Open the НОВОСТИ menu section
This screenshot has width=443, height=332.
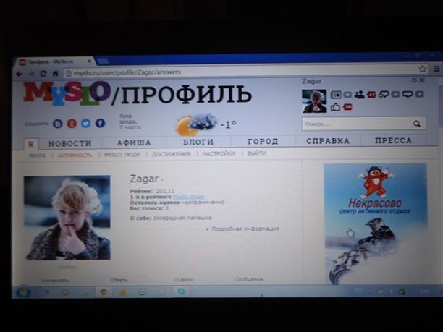[70, 142]
